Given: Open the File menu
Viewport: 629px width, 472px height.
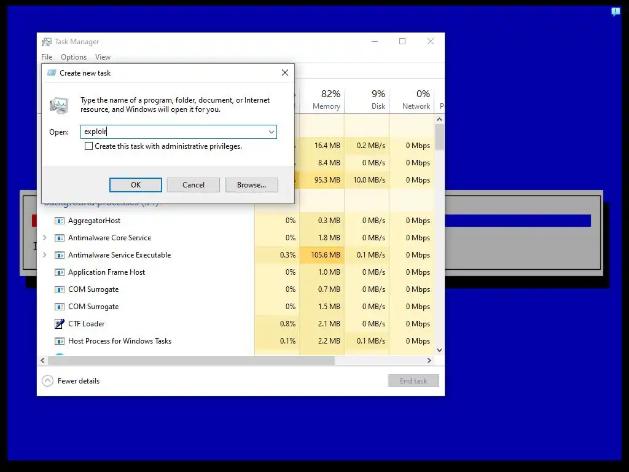Looking at the screenshot, I should click(47, 57).
